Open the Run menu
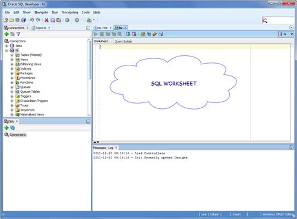297x219 pixels. [55, 12]
